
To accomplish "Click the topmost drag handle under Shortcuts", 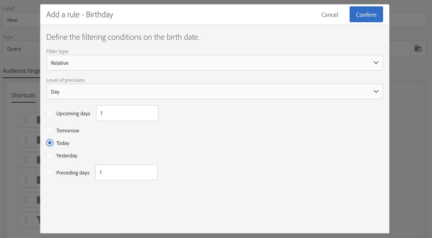I will click(x=26, y=120).
